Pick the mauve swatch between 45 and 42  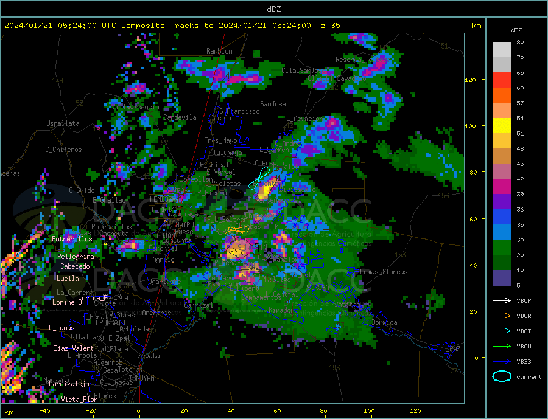pos(502,171)
